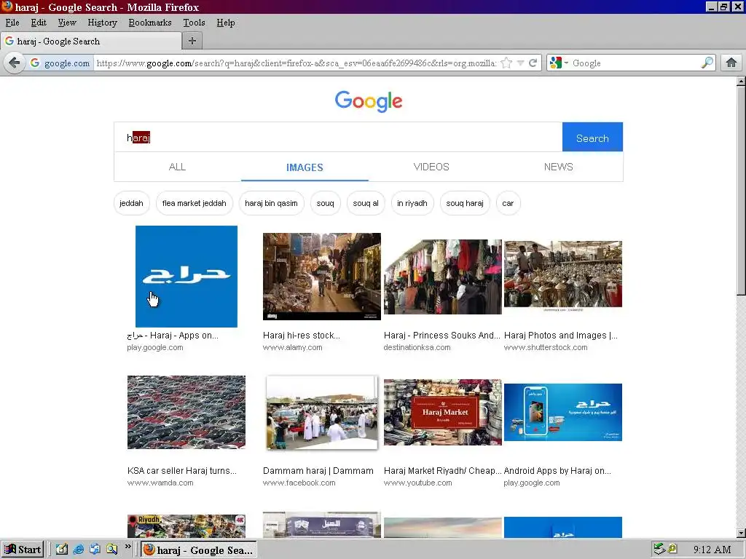
Task: Open the URL history dropdown arrow
Action: pyautogui.click(x=520, y=63)
